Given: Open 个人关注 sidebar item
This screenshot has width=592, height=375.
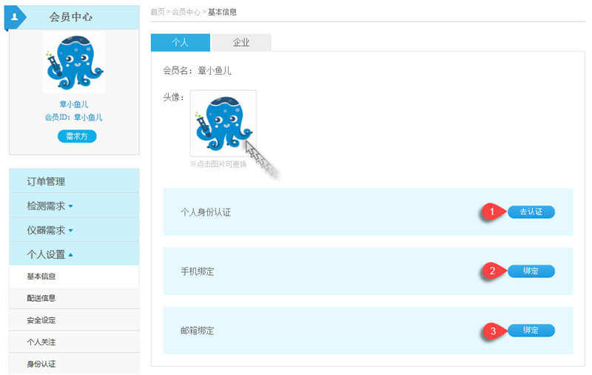Looking at the screenshot, I should (x=41, y=342).
